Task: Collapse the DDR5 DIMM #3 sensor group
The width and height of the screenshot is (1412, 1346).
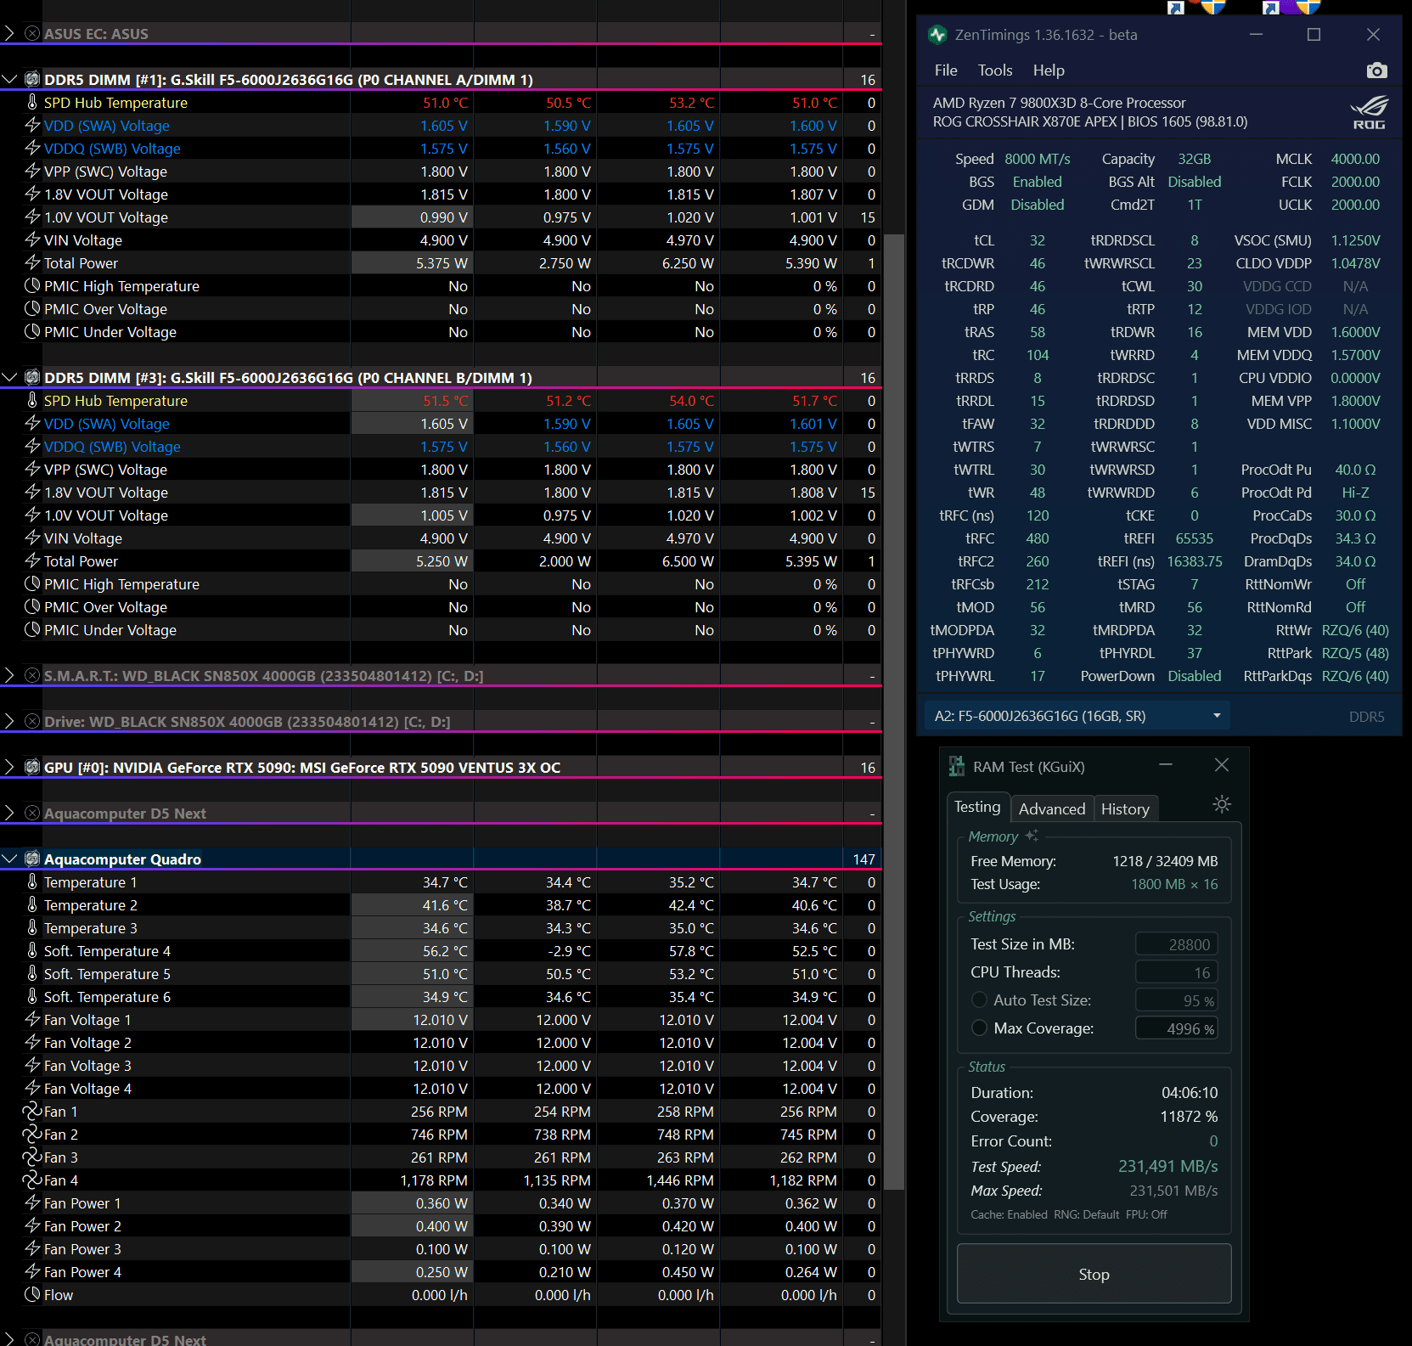Action: (9, 377)
